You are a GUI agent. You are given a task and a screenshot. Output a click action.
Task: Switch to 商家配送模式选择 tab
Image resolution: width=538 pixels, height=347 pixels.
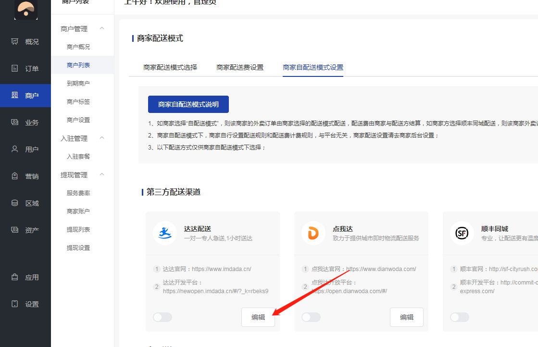(170, 68)
